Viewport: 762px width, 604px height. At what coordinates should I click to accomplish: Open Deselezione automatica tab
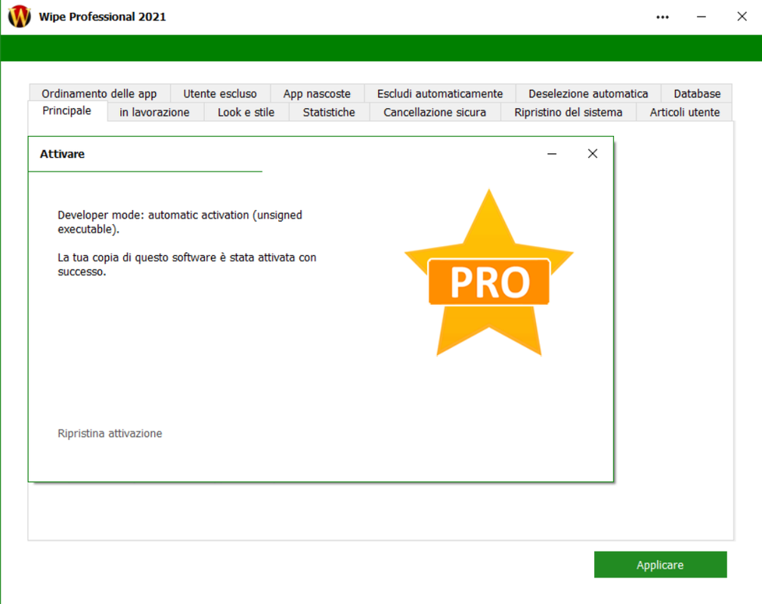[x=588, y=93]
